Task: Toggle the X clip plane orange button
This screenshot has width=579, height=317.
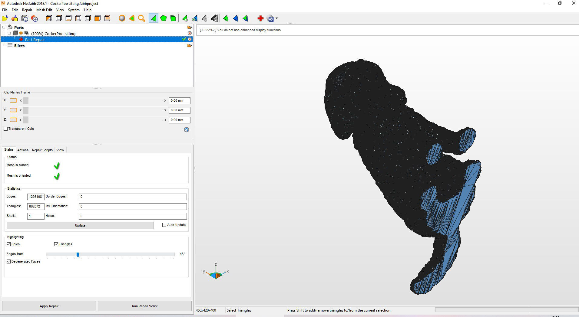Action: (13, 100)
